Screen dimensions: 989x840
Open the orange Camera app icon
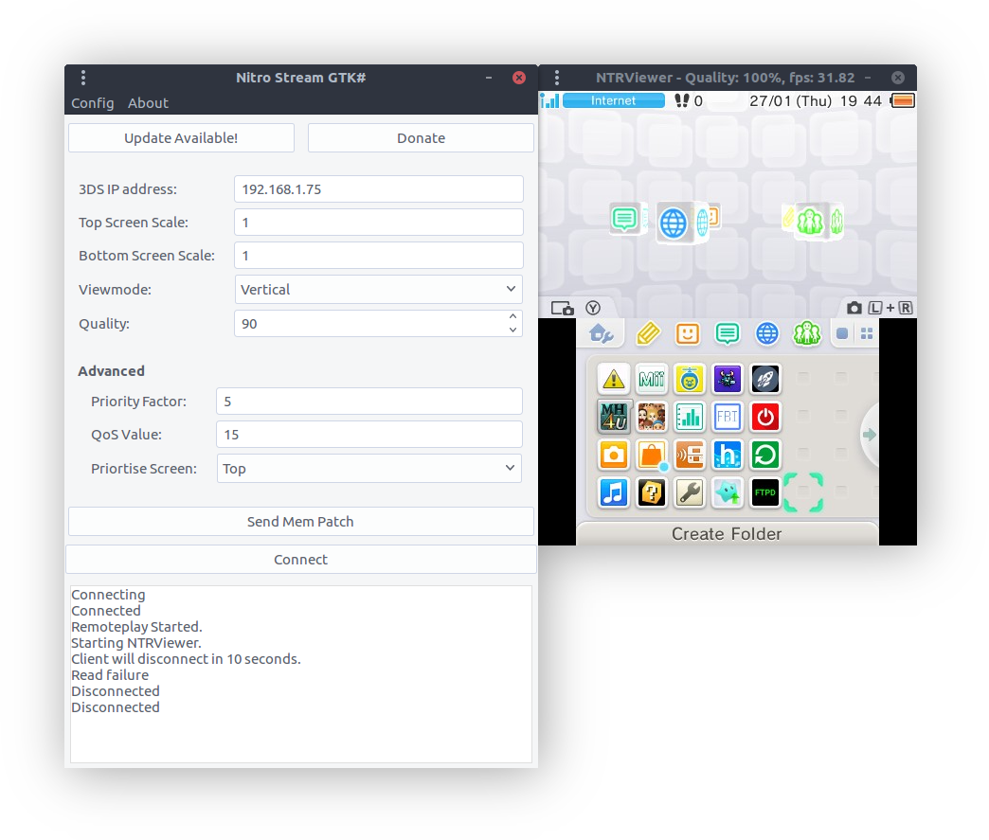tap(613, 455)
